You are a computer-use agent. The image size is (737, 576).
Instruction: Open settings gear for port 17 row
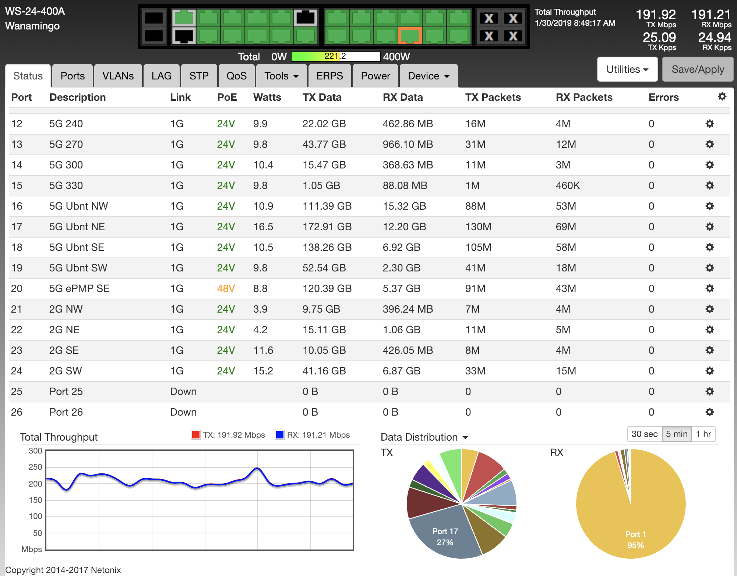click(709, 227)
